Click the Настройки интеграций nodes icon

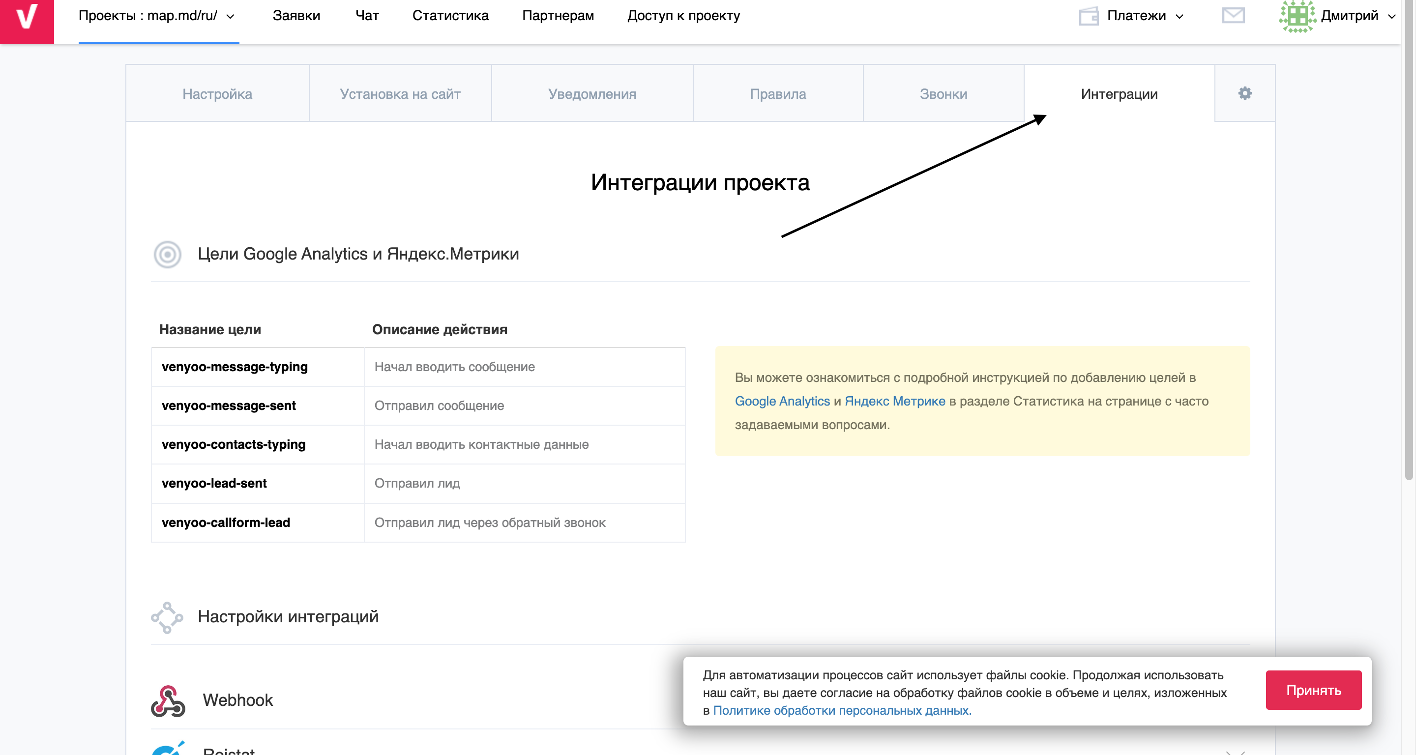pos(167,618)
